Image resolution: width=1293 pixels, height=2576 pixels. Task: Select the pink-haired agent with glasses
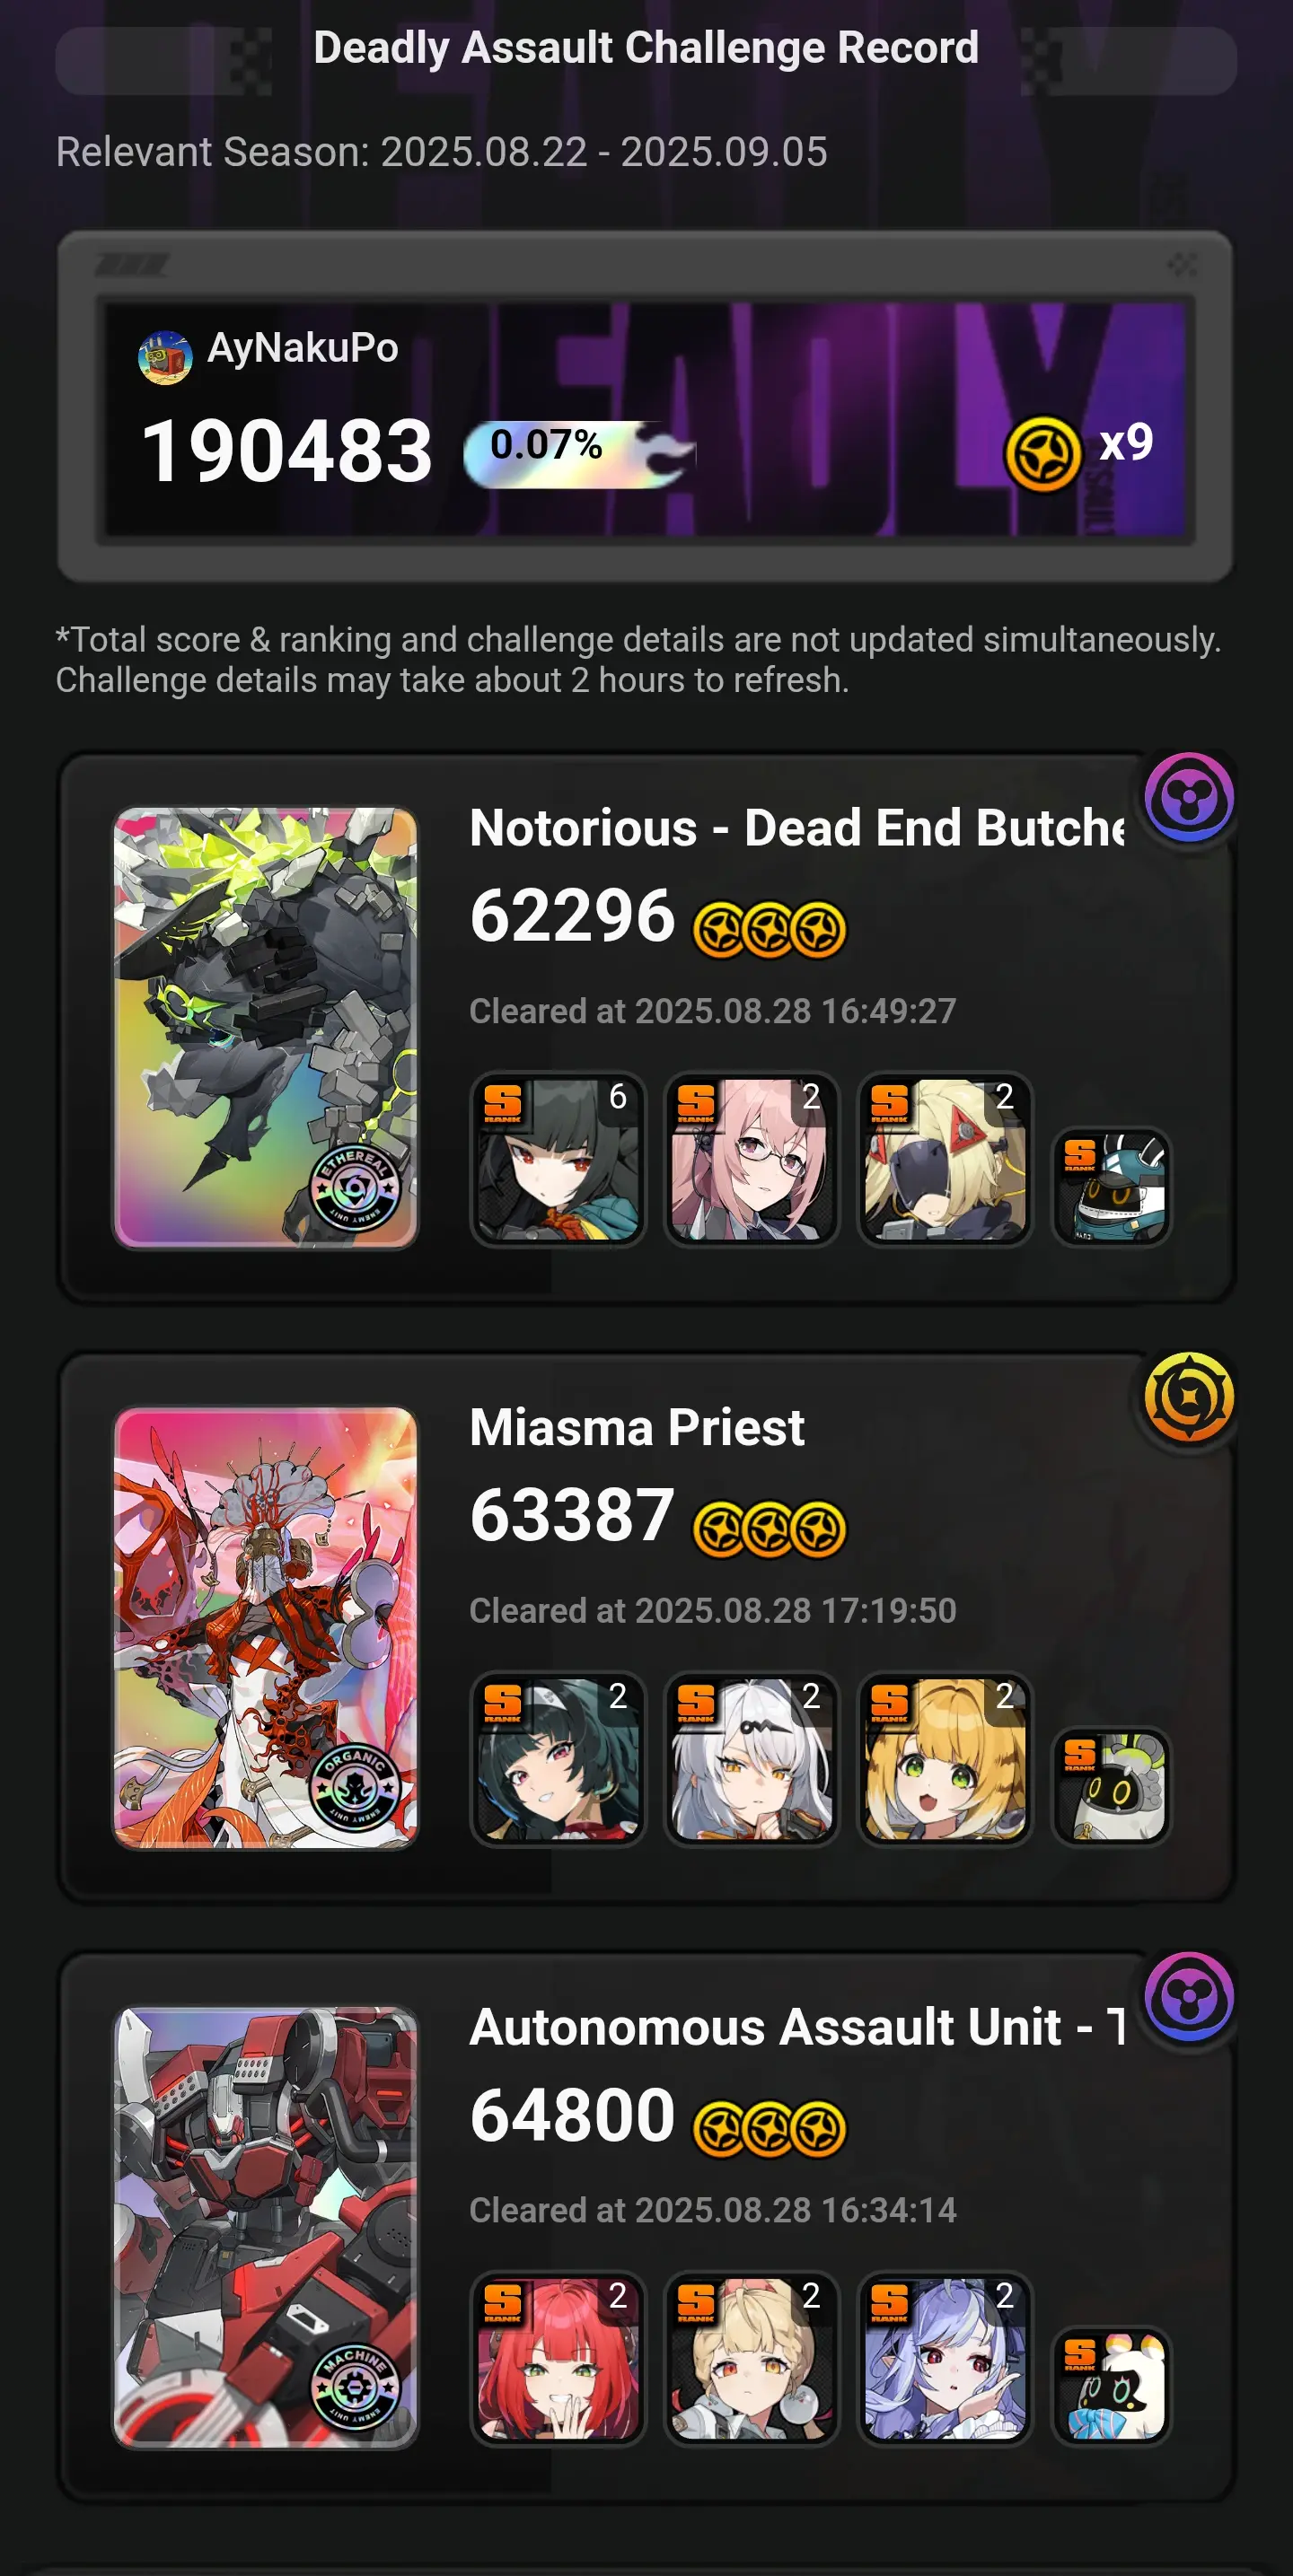point(752,1159)
